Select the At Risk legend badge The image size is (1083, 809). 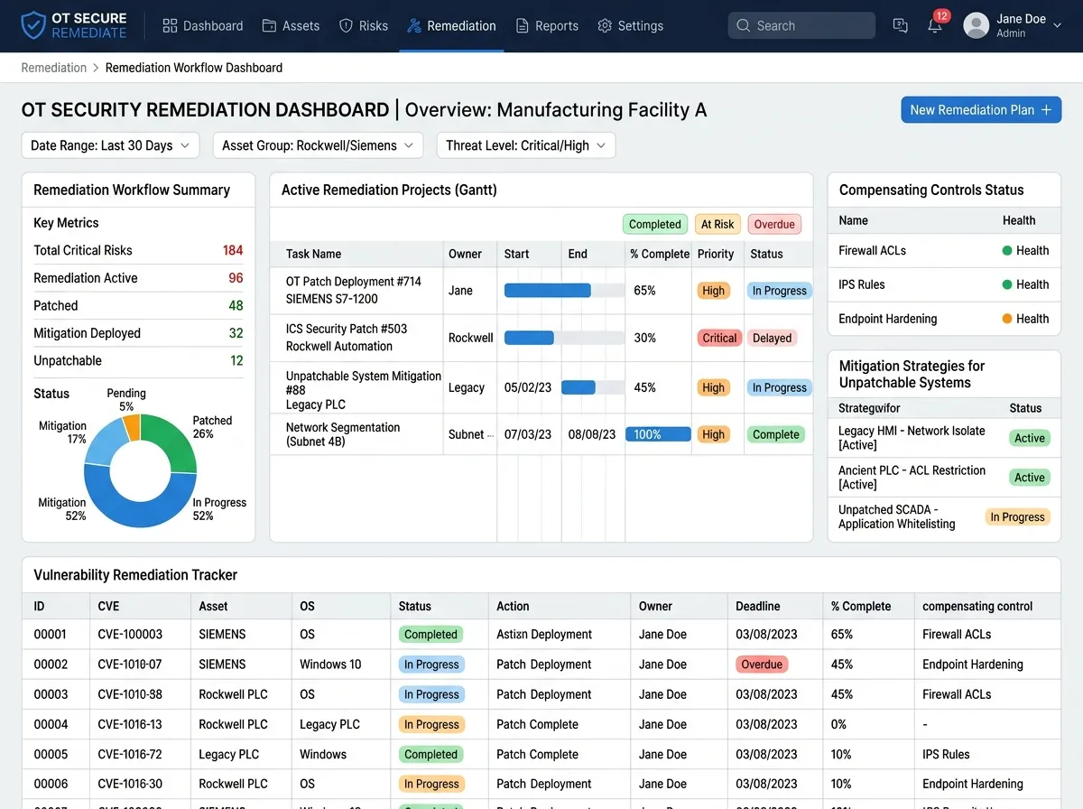[x=717, y=225]
